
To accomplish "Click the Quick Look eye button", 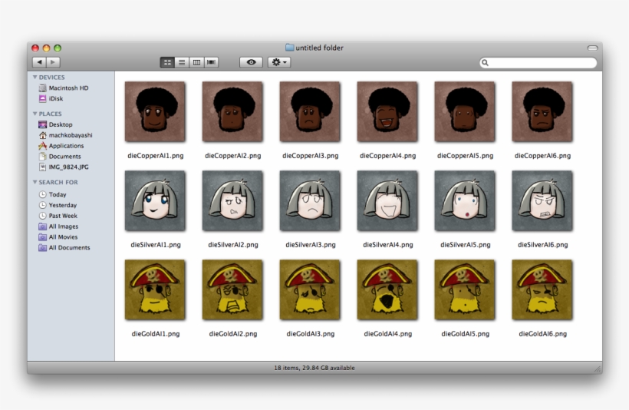I will click(251, 62).
